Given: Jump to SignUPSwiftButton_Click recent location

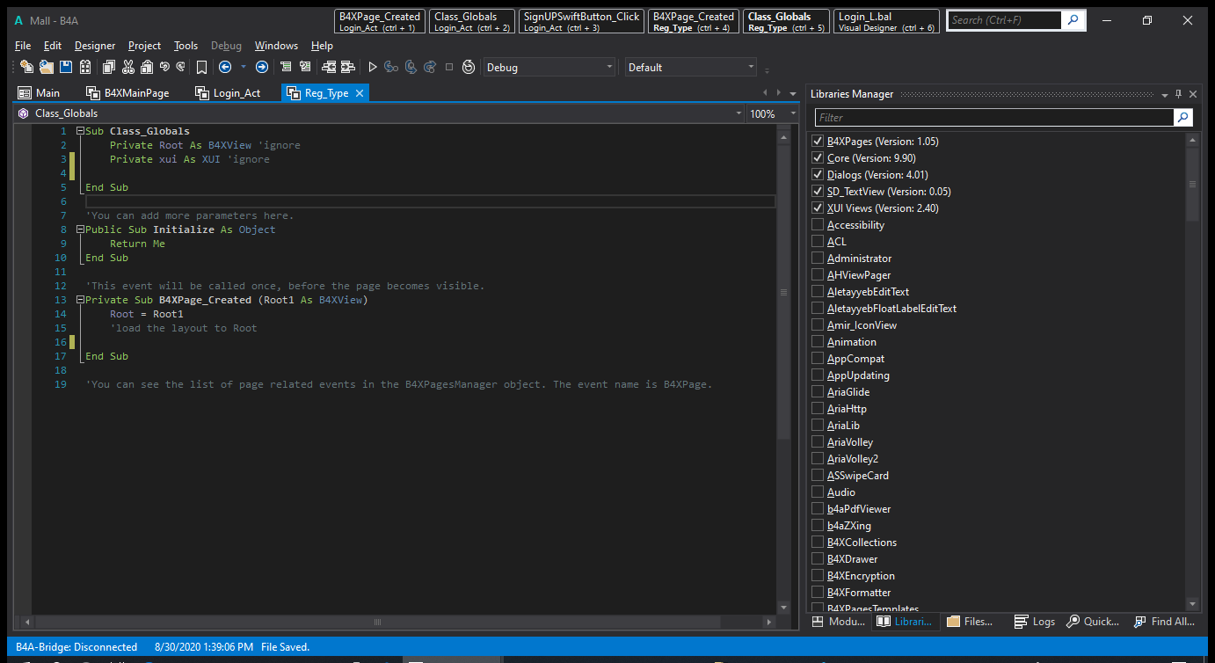Looking at the screenshot, I should (x=581, y=21).
